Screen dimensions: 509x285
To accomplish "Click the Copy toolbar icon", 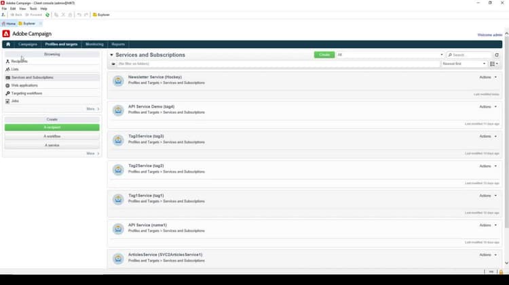I will click(x=56, y=15).
